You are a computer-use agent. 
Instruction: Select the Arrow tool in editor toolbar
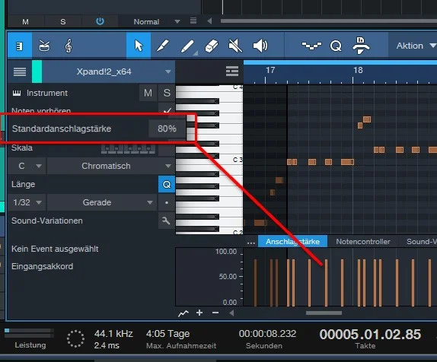[139, 46]
